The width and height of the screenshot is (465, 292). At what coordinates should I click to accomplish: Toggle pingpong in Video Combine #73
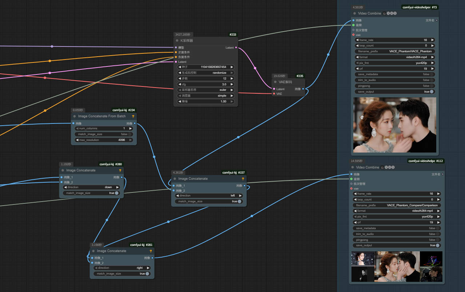(395, 86)
